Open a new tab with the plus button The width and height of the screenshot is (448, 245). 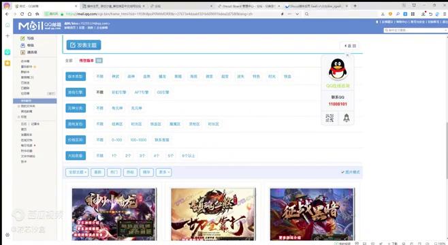(355, 5)
